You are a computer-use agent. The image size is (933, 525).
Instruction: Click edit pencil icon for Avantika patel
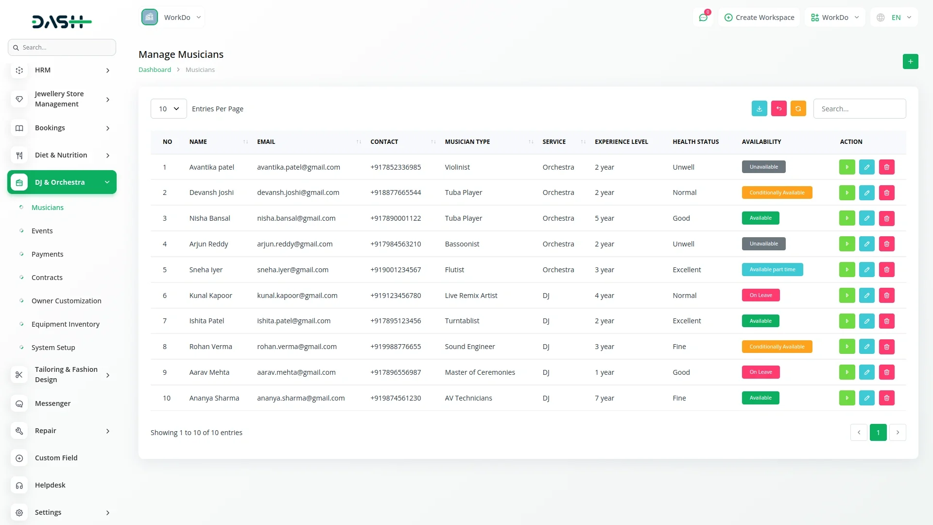(x=866, y=167)
